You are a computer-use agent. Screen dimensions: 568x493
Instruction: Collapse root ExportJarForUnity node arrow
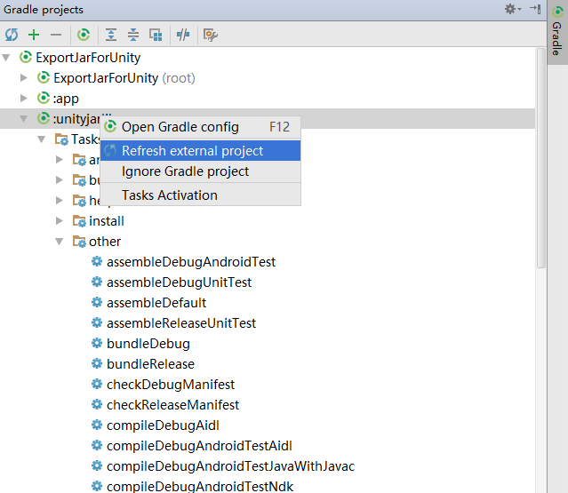[x=6, y=57]
